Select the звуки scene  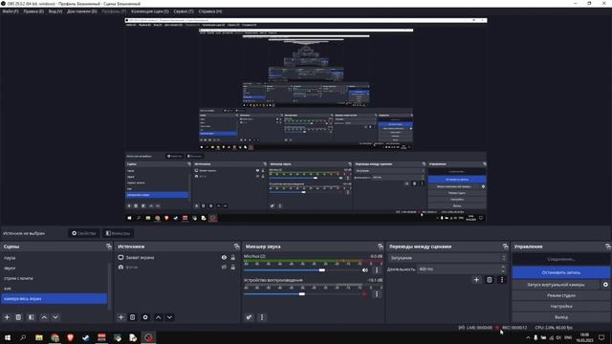[54, 268]
